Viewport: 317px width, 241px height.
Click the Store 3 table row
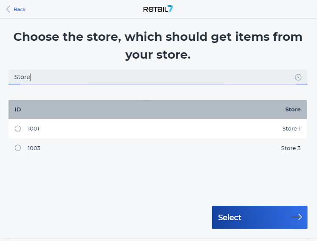[x=158, y=148]
